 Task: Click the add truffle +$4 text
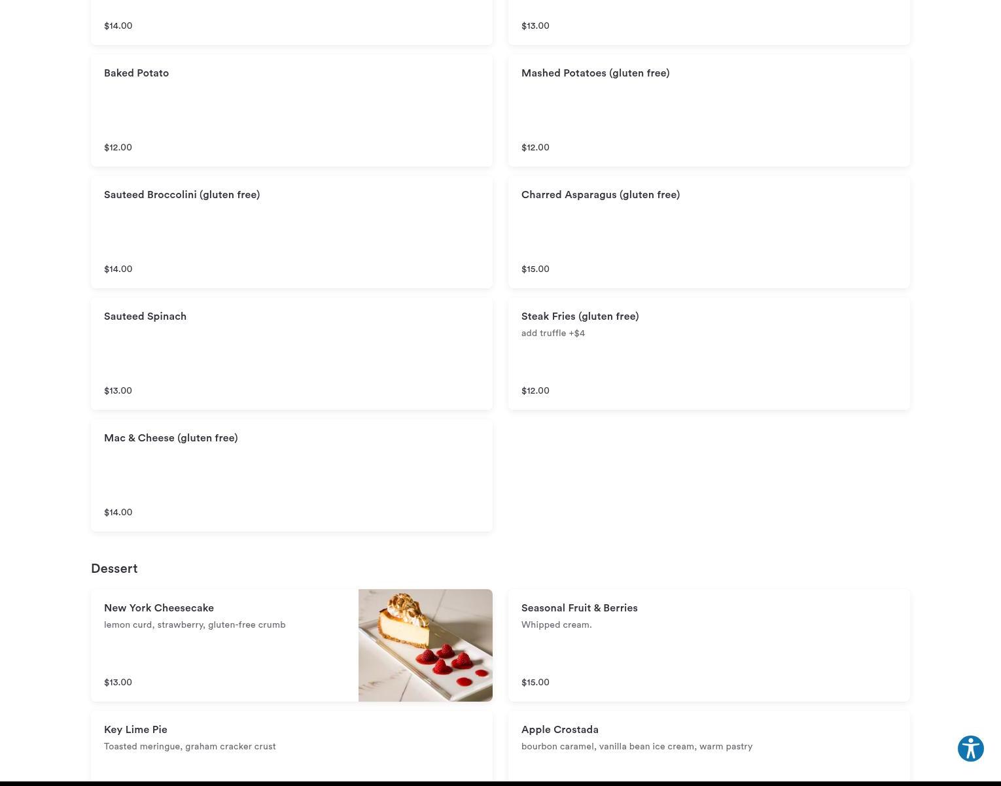(553, 333)
